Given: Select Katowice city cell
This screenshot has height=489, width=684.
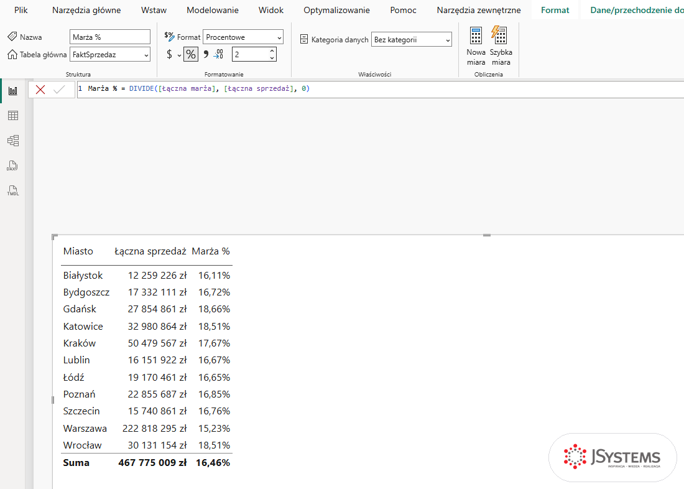Looking at the screenshot, I should (83, 327).
